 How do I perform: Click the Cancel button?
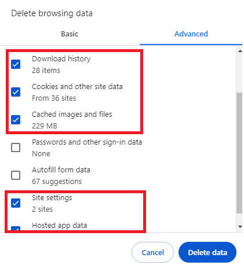(x=152, y=252)
